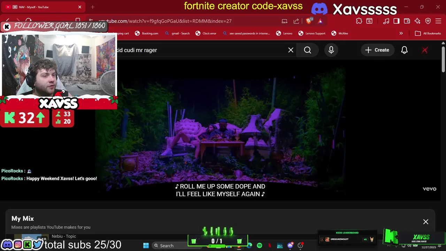
Task: Open YouTube notifications bell
Action: click(x=404, y=50)
